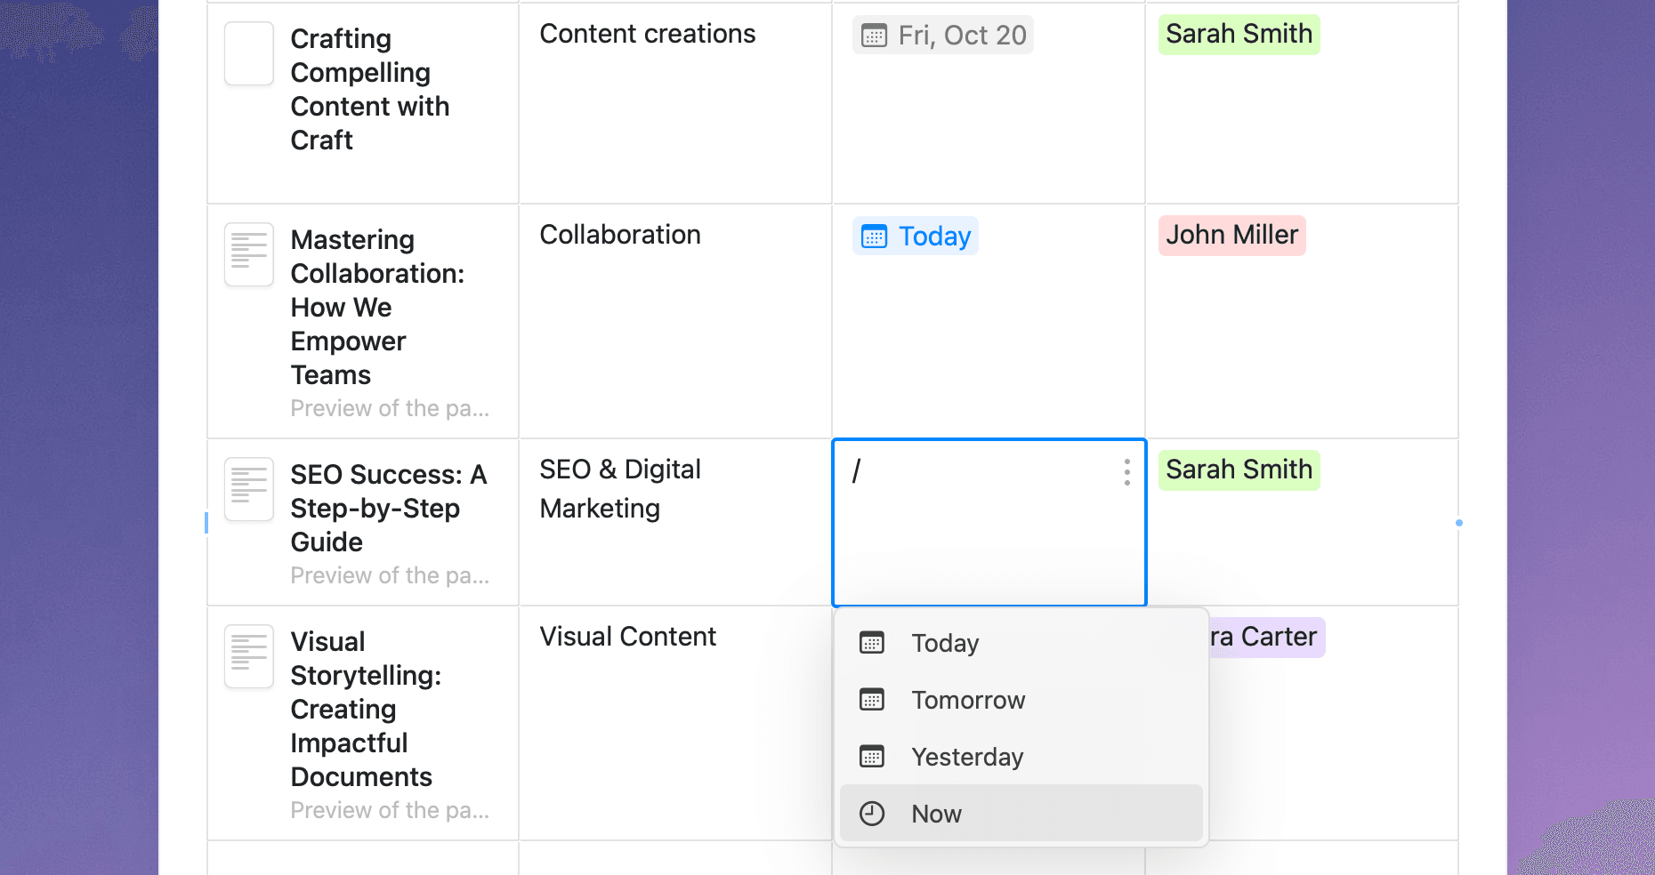Click the John Miller author tag
1655x875 pixels.
click(1231, 236)
